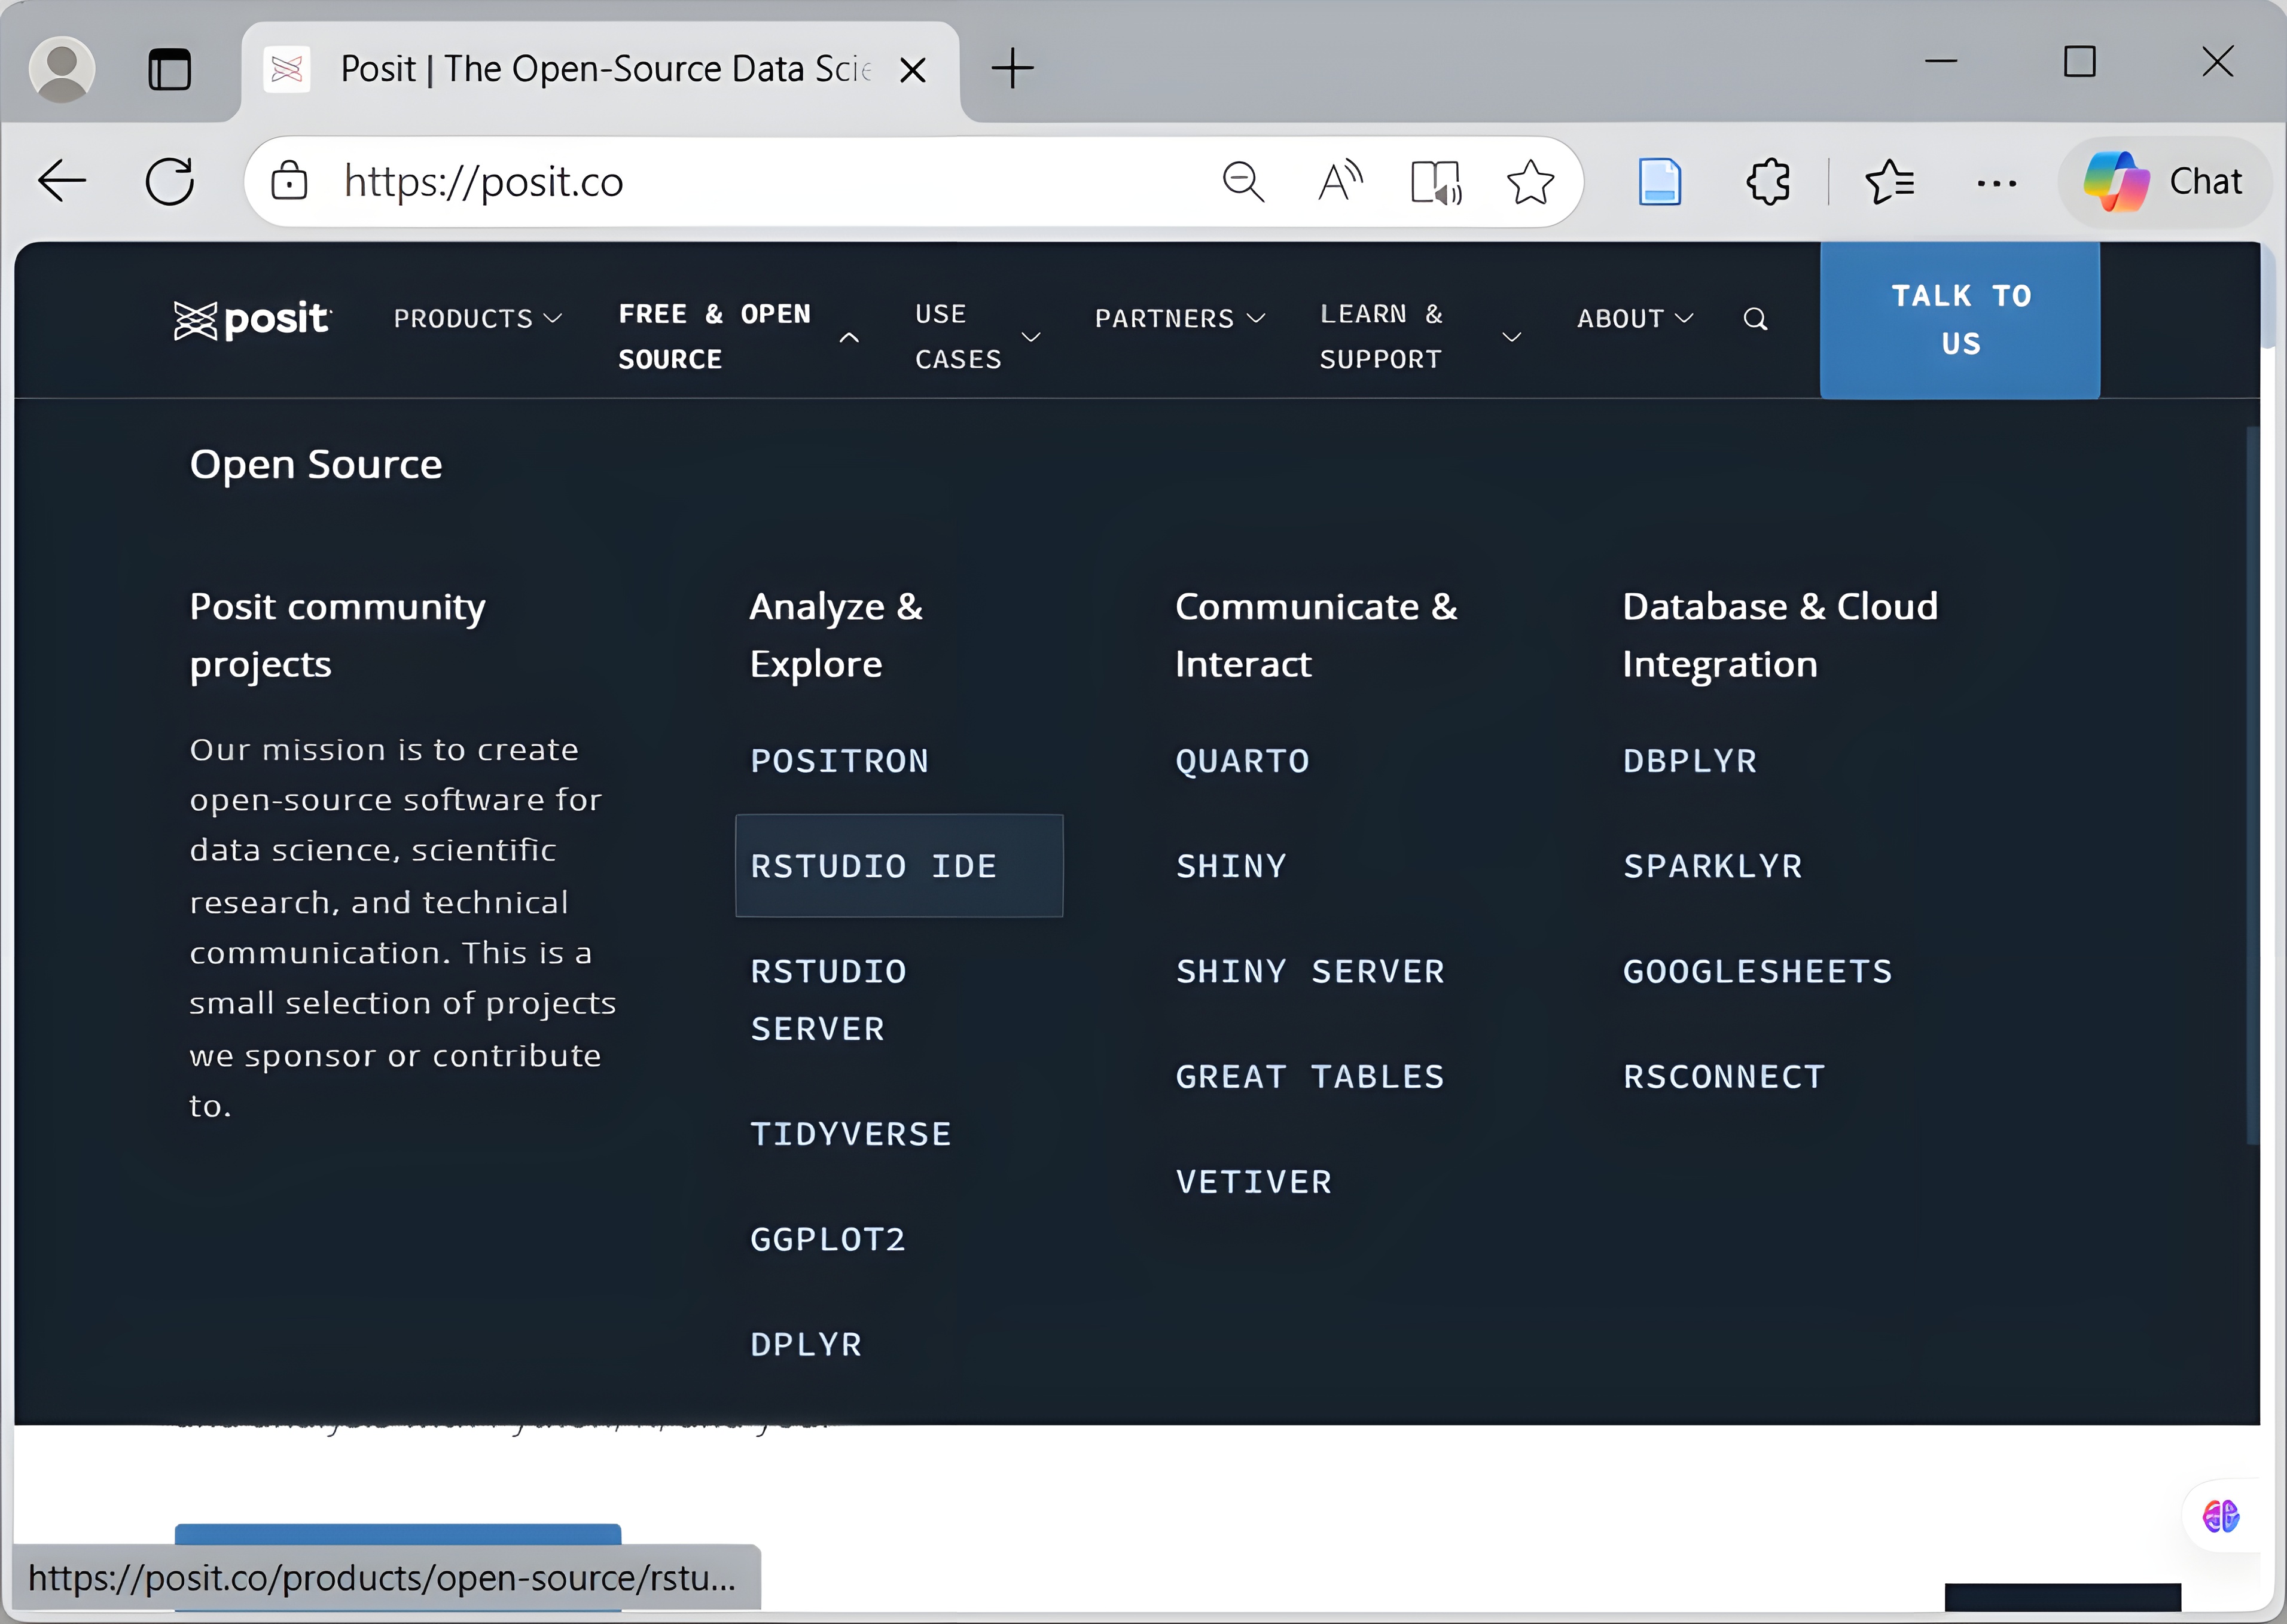Expand the Use Cases dropdown

click(x=976, y=336)
